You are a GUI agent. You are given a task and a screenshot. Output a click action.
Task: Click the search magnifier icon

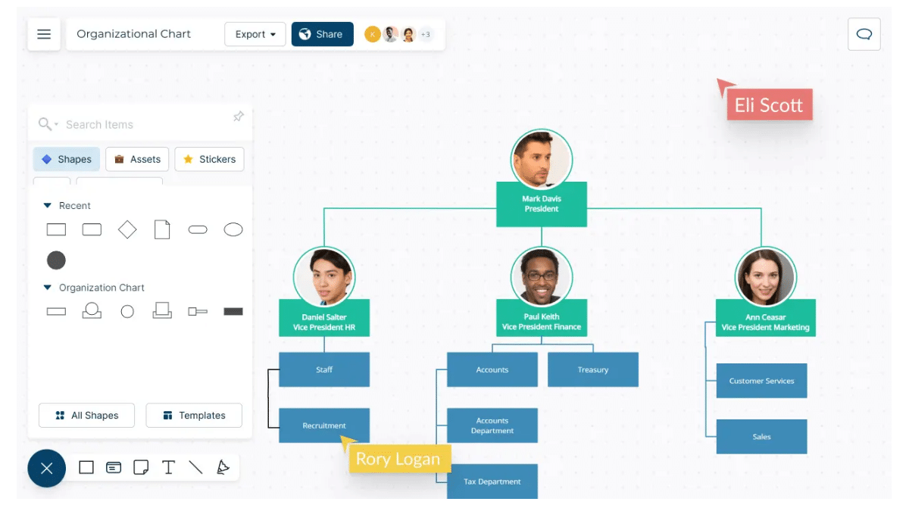click(45, 124)
